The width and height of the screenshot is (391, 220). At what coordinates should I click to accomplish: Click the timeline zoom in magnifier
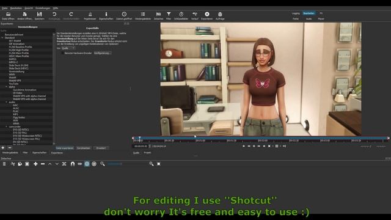152,164
